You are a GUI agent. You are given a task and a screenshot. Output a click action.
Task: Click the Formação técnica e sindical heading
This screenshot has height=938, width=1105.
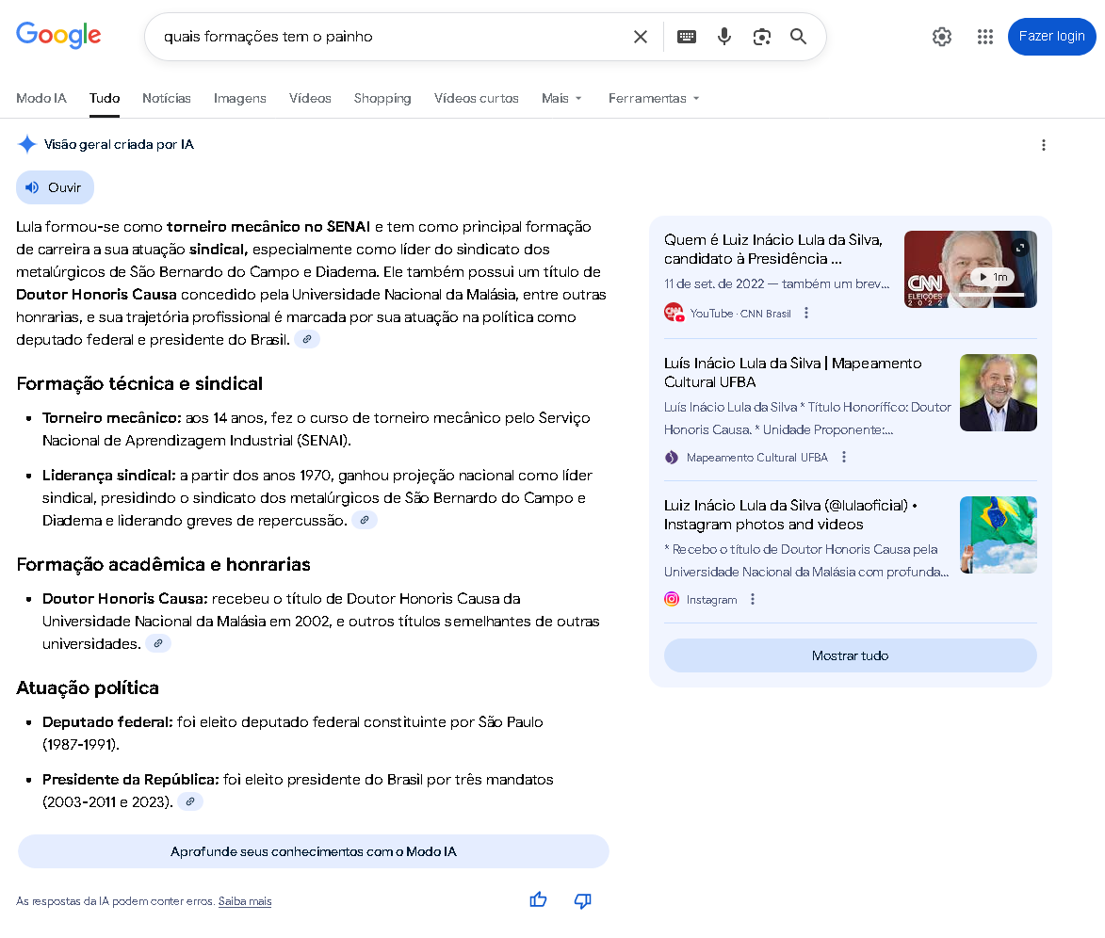[x=139, y=383]
